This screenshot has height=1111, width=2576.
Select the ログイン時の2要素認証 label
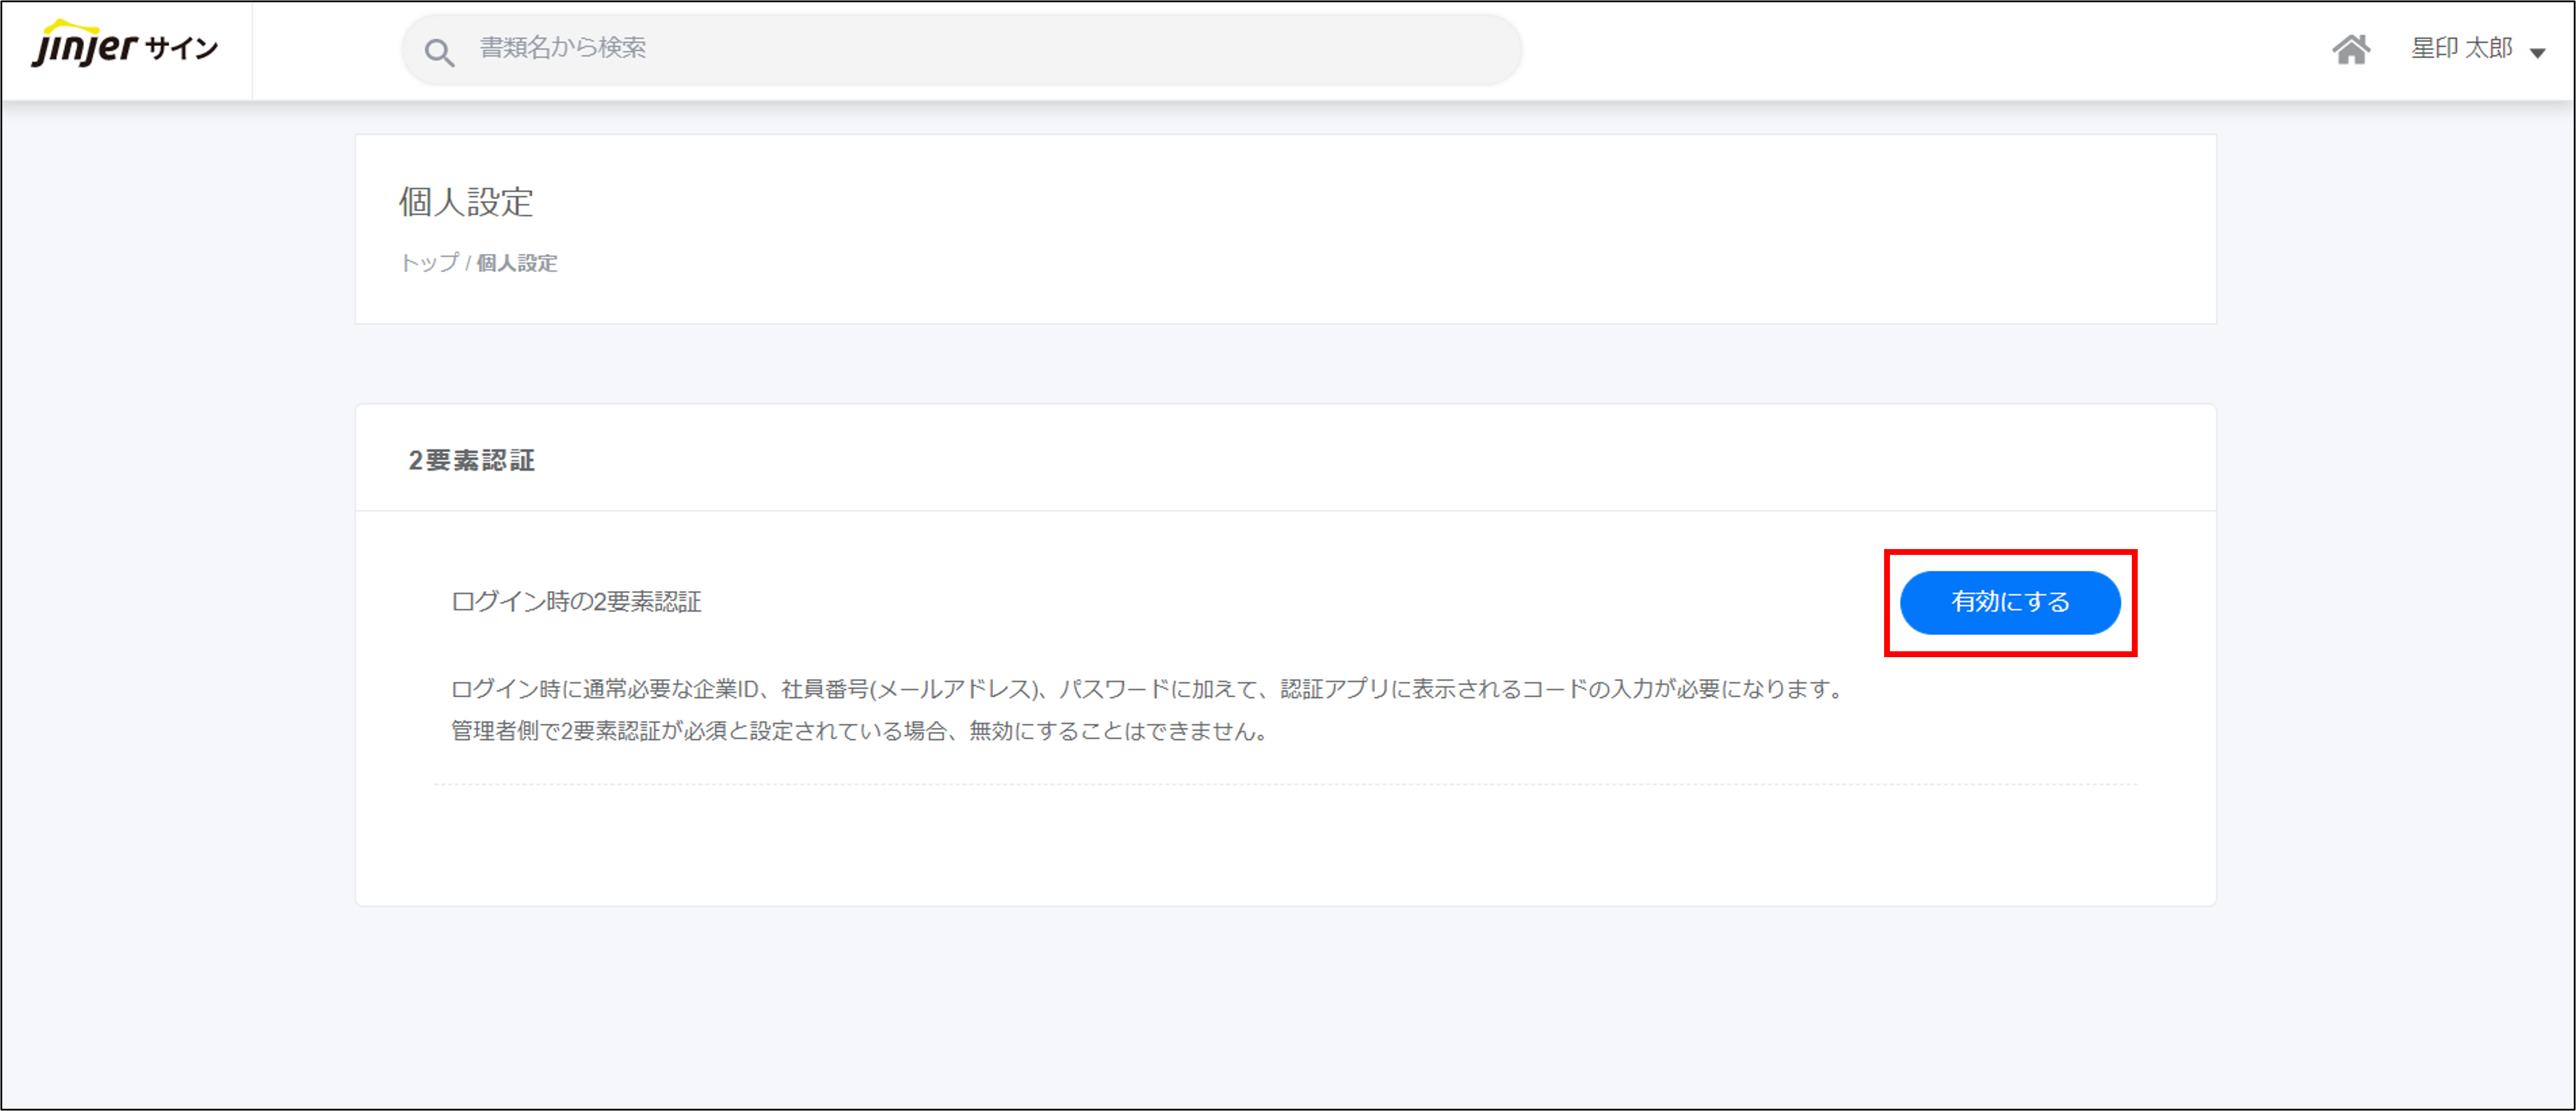576,602
